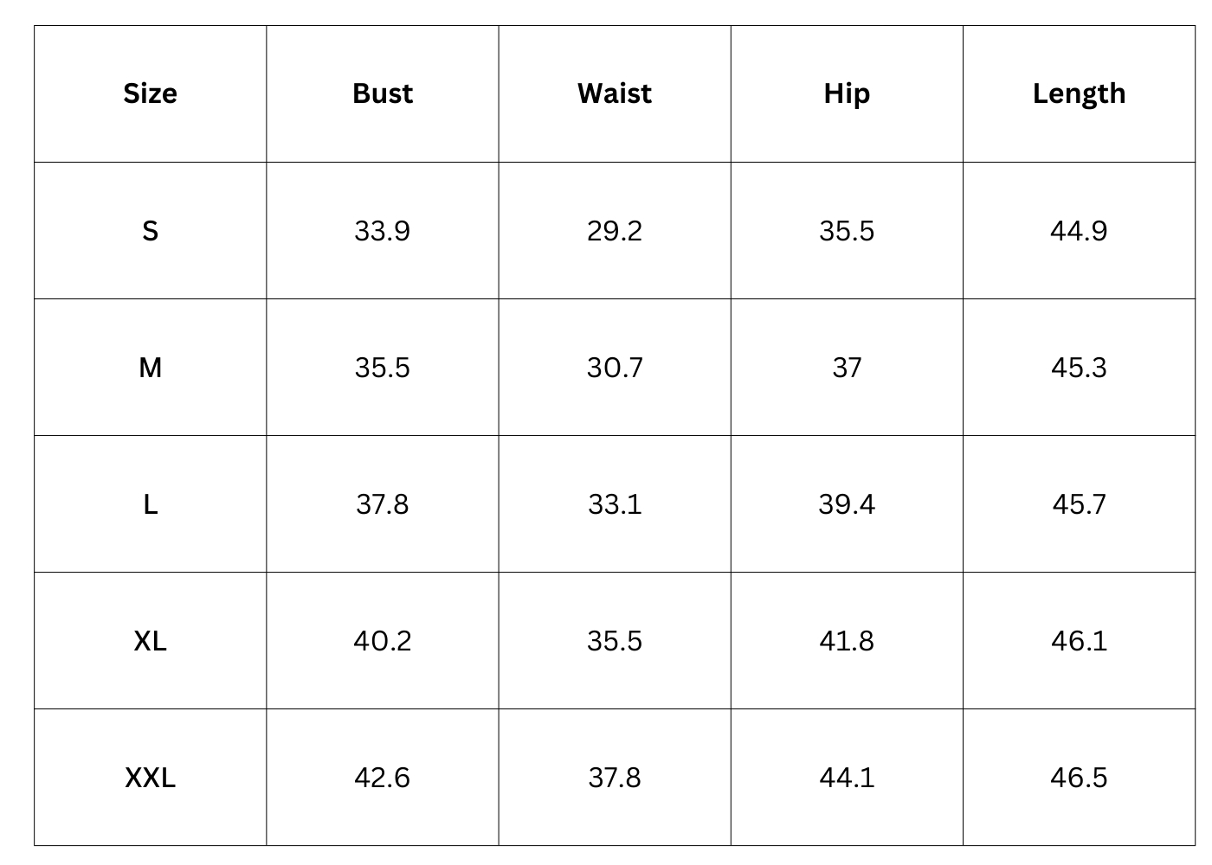Click the Size column header
Viewport: 1212px width, 865px height.
(x=150, y=93)
